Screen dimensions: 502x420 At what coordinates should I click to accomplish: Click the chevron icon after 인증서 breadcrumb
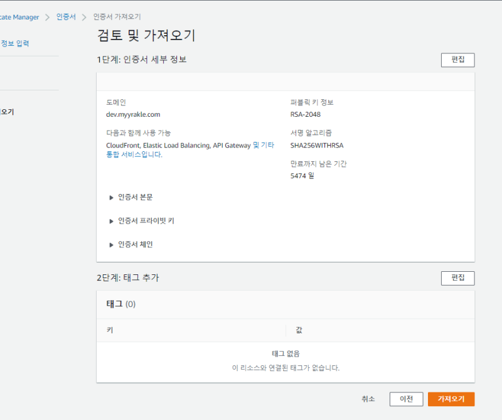click(84, 17)
